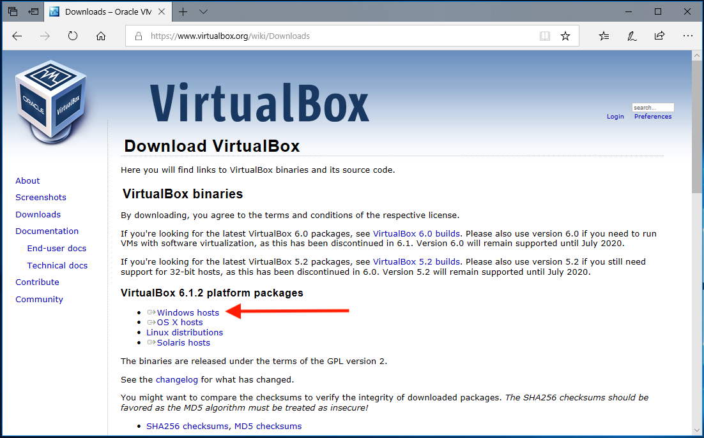Select the Downloads sidebar menu item
Screen dimensions: 704x438
[38, 215]
